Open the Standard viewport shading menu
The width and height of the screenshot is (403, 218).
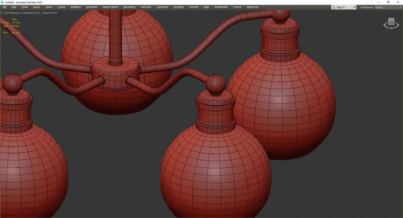coord(27,13)
